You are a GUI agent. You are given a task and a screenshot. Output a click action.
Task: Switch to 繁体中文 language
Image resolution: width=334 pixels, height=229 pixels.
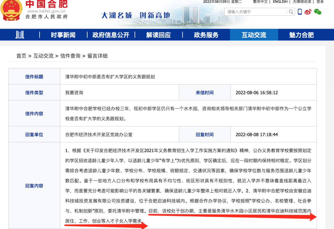tap(260, 2)
